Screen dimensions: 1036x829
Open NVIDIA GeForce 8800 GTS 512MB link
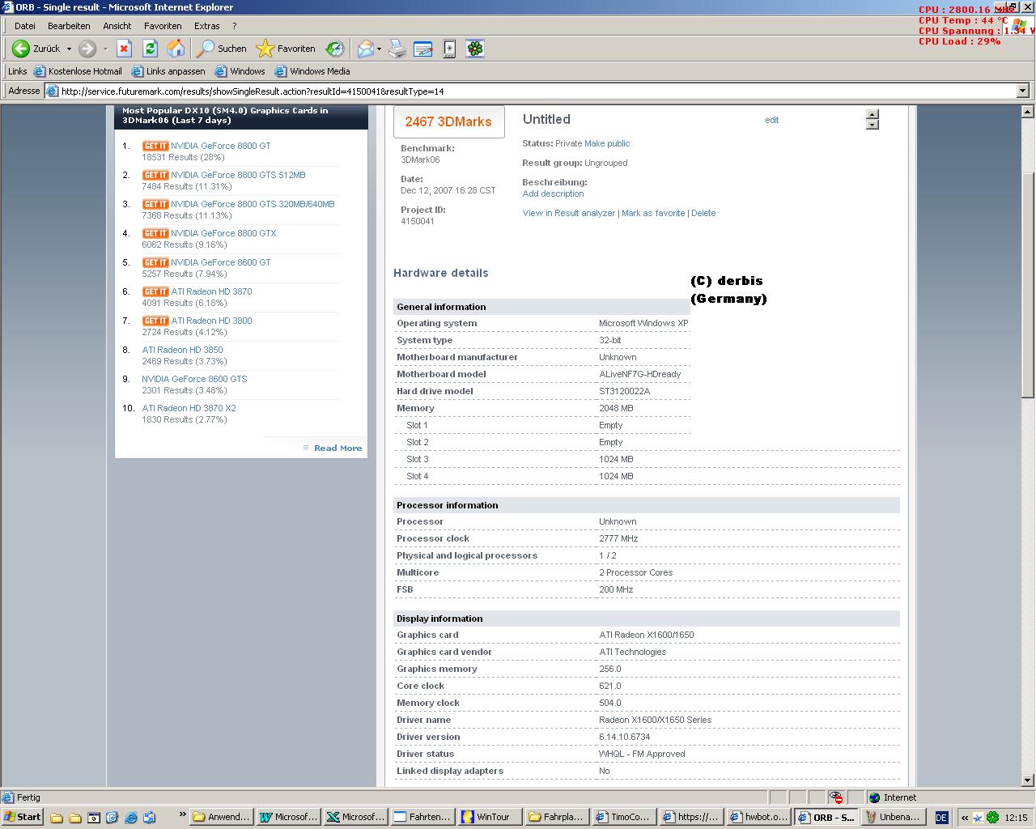point(238,175)
